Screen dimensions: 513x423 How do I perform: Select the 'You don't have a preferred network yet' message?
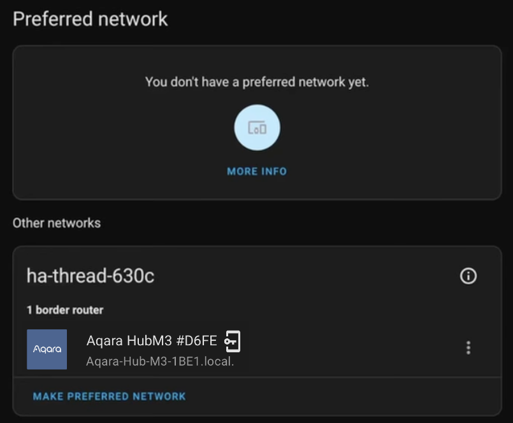click(x=257, y=82)
